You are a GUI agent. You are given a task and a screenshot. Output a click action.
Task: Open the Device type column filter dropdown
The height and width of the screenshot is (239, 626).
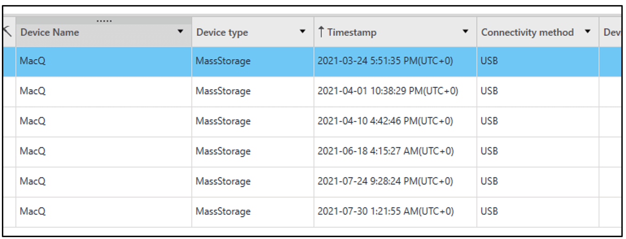(302, 32)
